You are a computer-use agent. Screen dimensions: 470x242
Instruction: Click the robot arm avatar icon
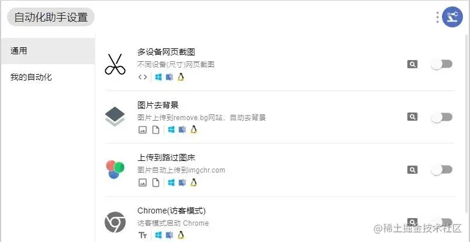click(452, 17)
